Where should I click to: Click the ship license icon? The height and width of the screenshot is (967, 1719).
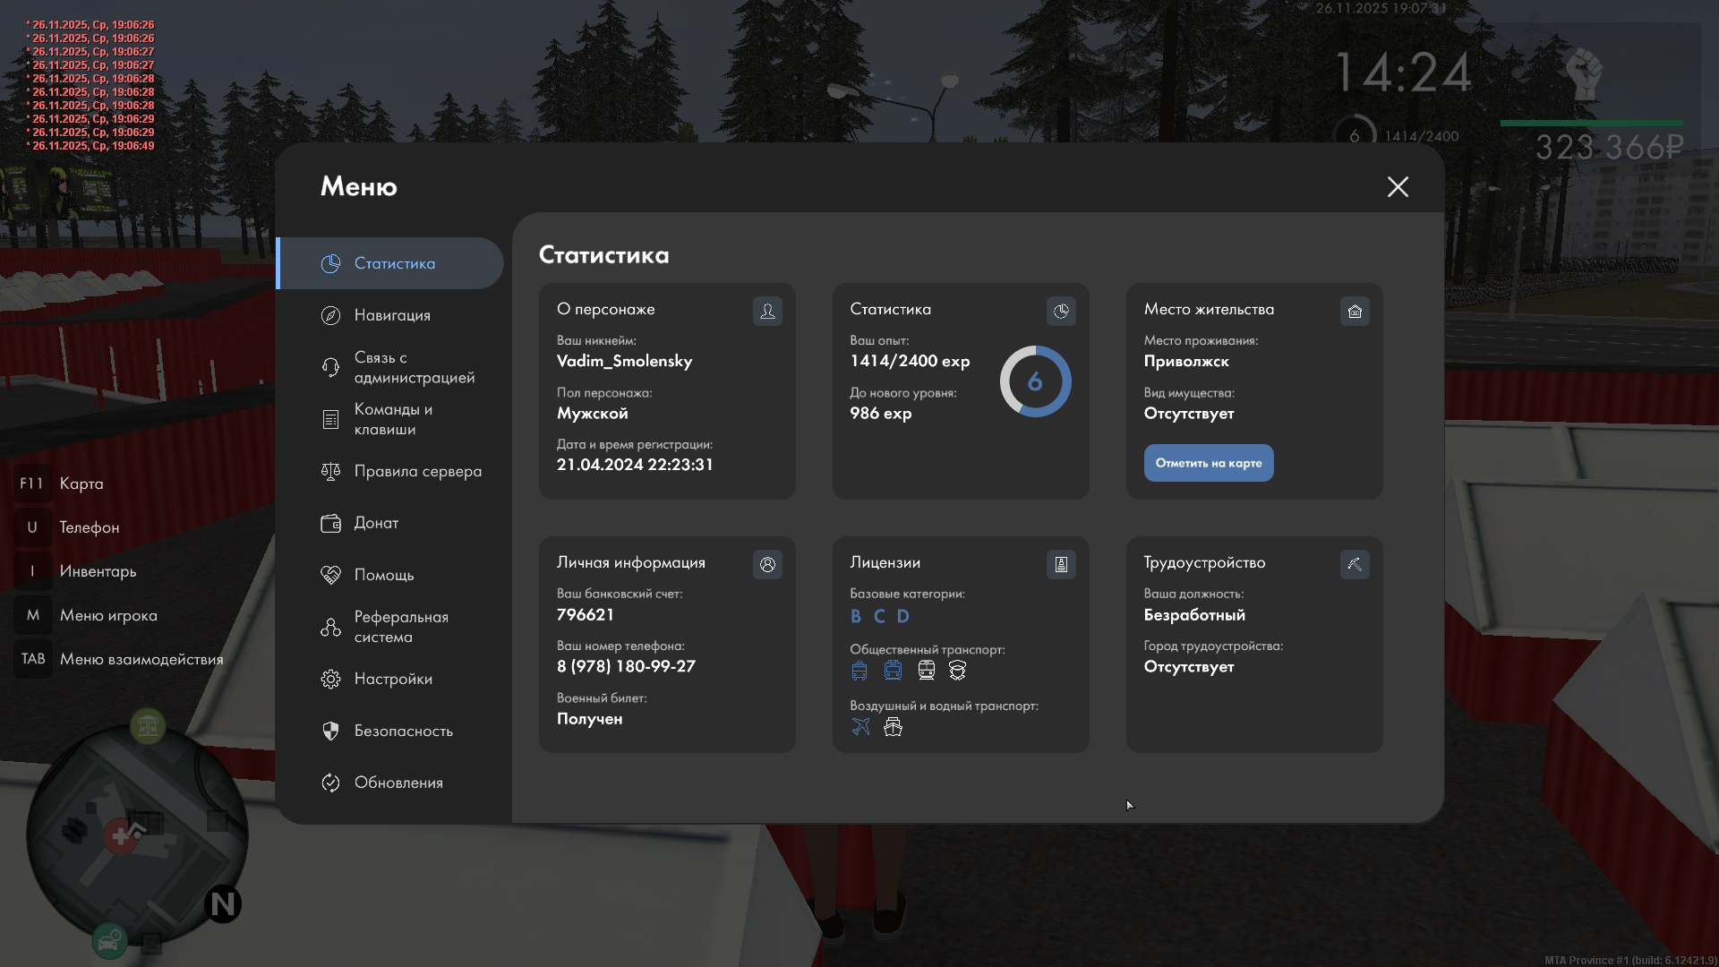(x=893, y=726)
